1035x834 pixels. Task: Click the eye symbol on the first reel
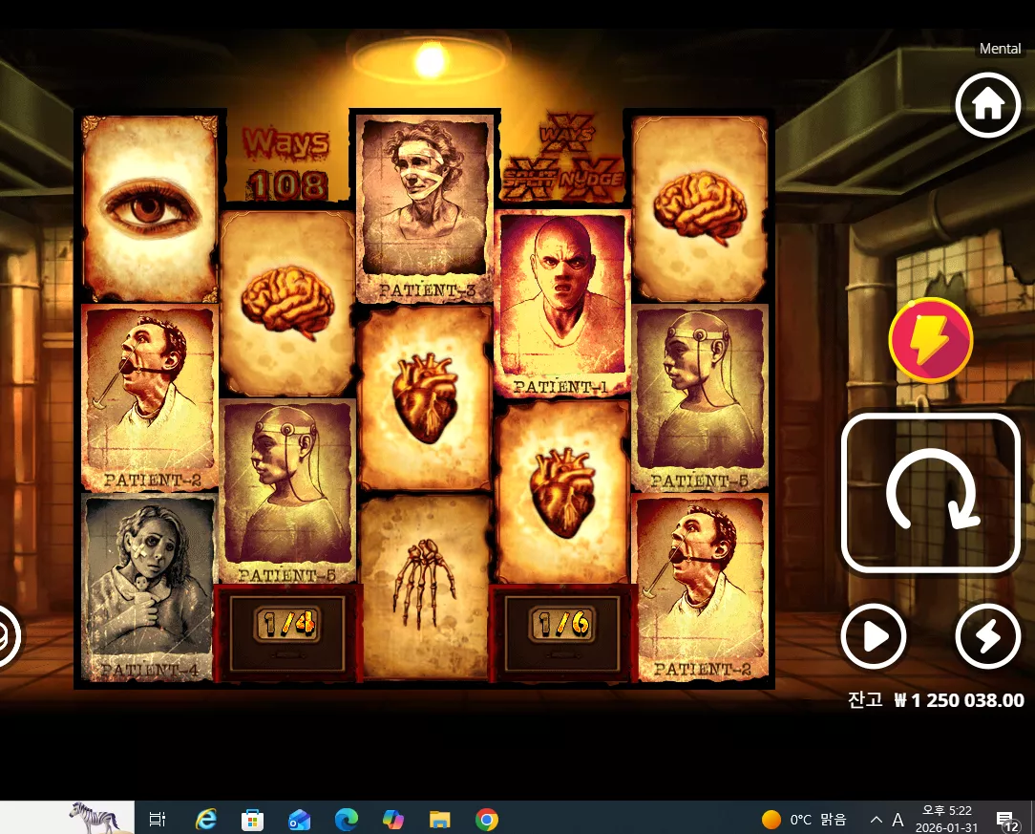point(149,208)
